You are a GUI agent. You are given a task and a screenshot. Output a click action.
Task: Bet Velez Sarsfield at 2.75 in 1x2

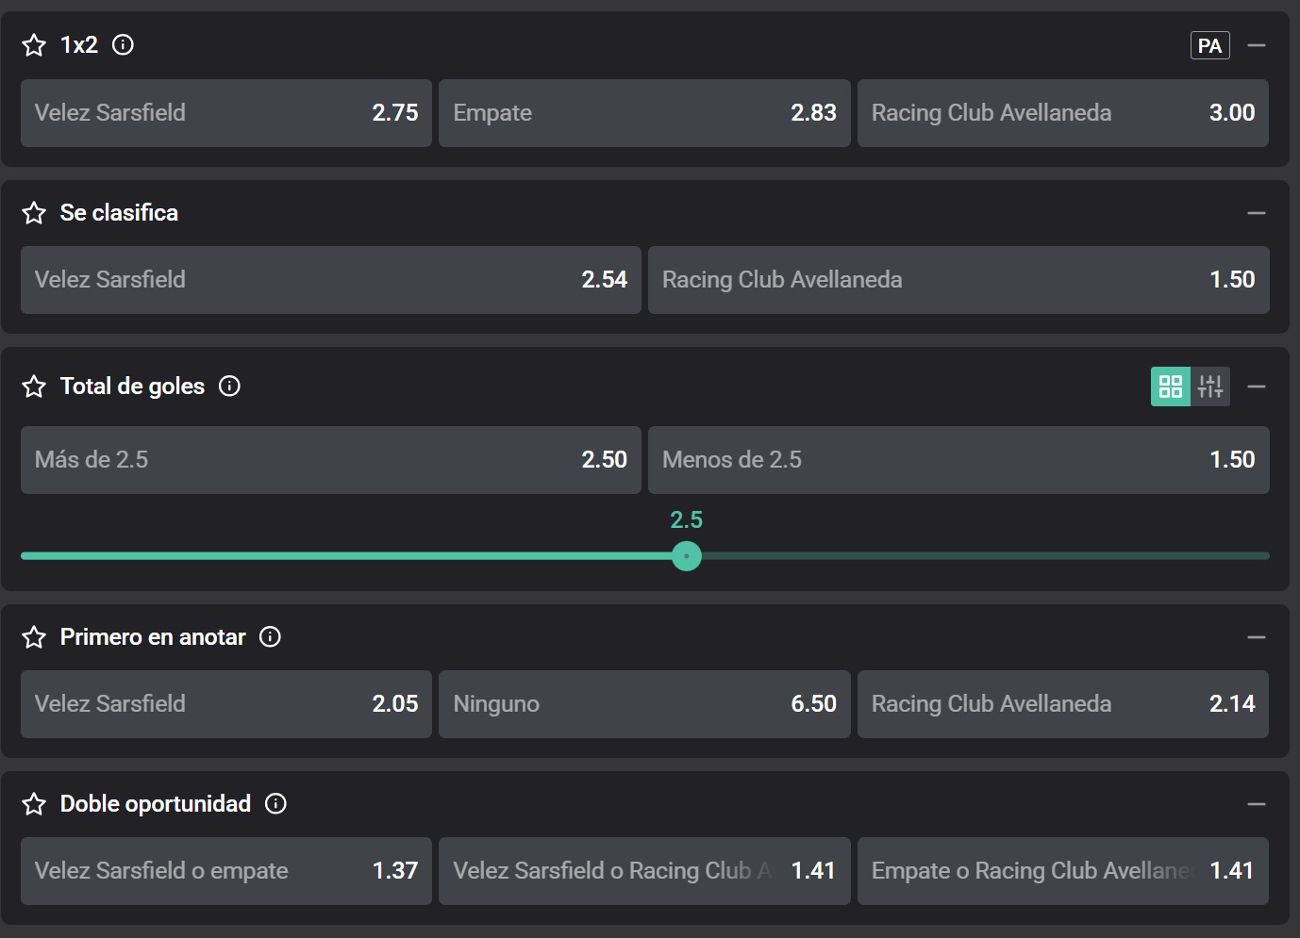click(x=226, y=113)
